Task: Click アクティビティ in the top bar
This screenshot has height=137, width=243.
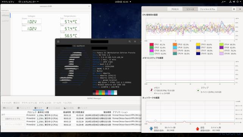Action: tap(8, 2)
